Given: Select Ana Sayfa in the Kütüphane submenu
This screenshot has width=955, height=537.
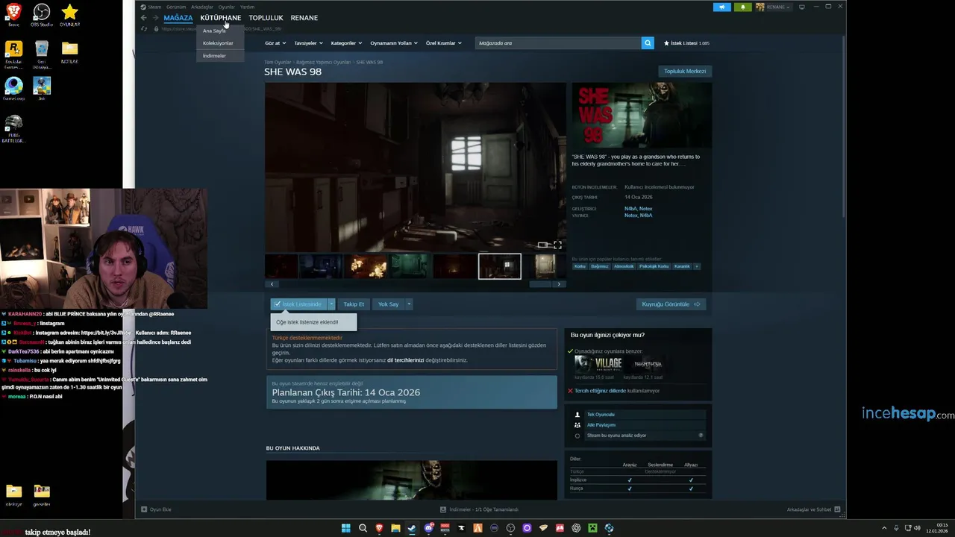Looking at the screenshot, I should [x=214, y=31].
